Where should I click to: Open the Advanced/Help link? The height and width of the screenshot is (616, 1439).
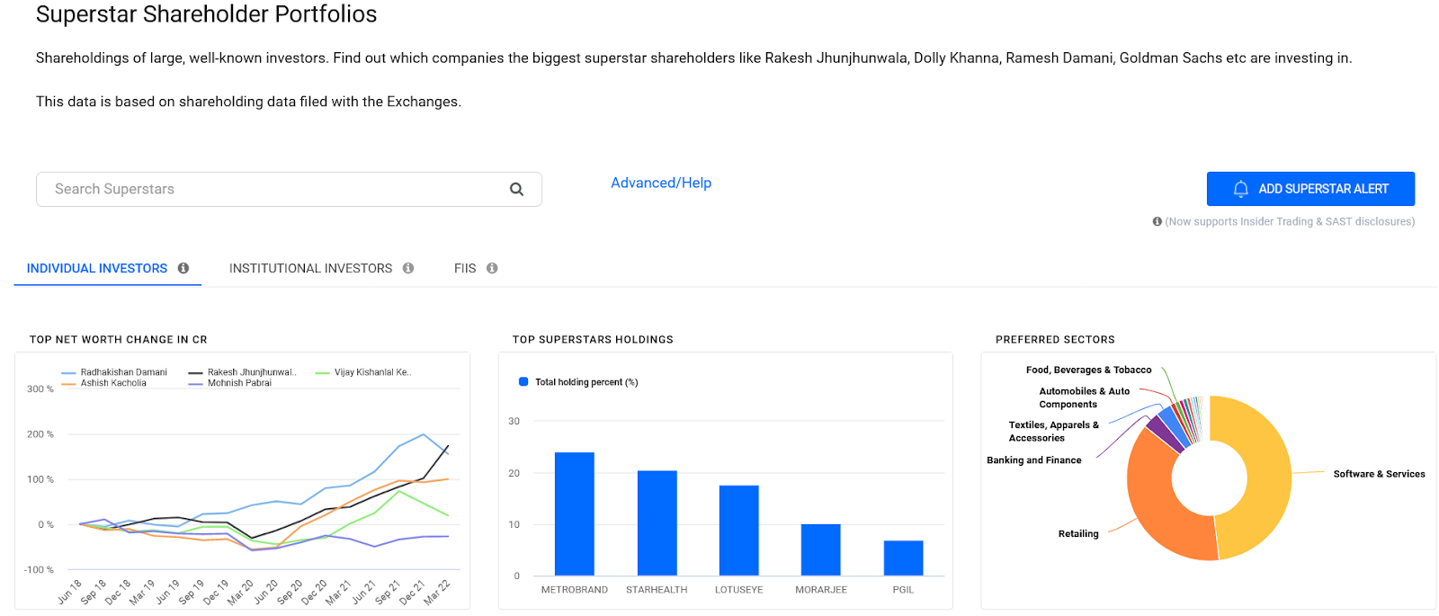(661, 183)
